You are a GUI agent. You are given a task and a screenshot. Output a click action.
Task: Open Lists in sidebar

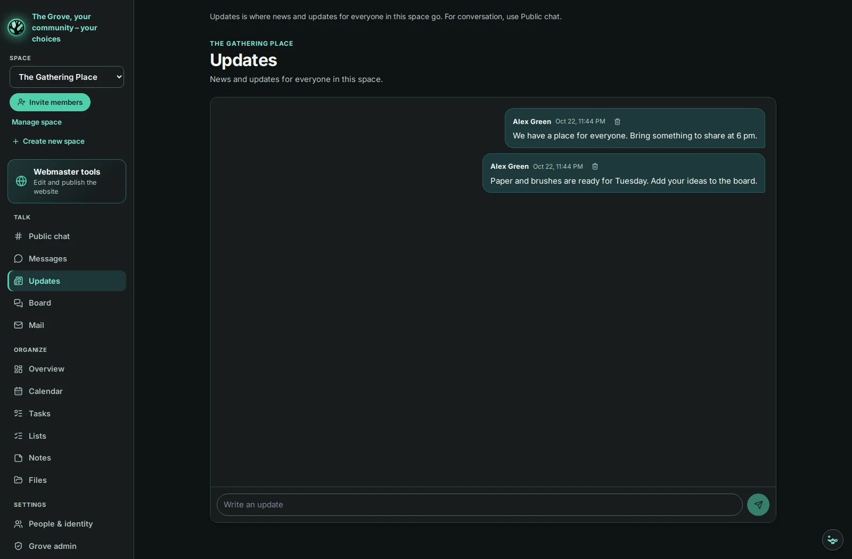click(67, 436)
